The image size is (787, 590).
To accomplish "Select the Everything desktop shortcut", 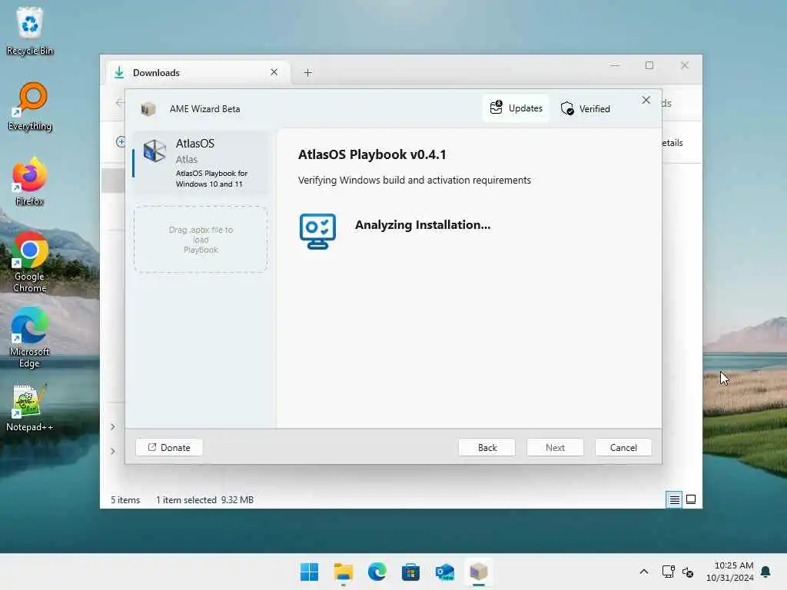I will [x=30, y=107].
